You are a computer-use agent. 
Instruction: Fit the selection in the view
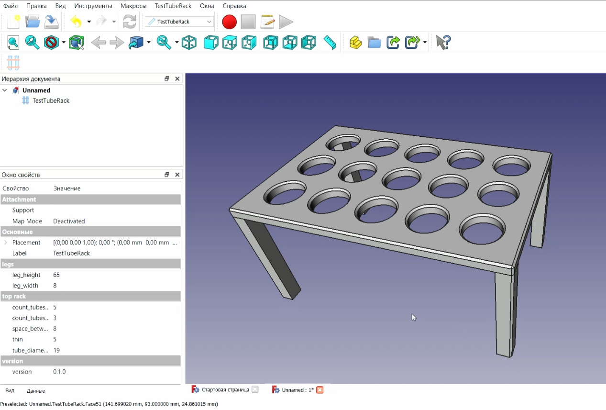tap(33, 43)
